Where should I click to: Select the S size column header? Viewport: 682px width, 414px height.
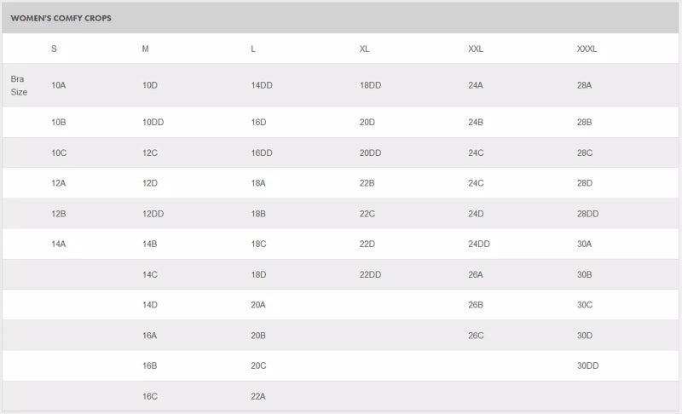pos(55,49)
